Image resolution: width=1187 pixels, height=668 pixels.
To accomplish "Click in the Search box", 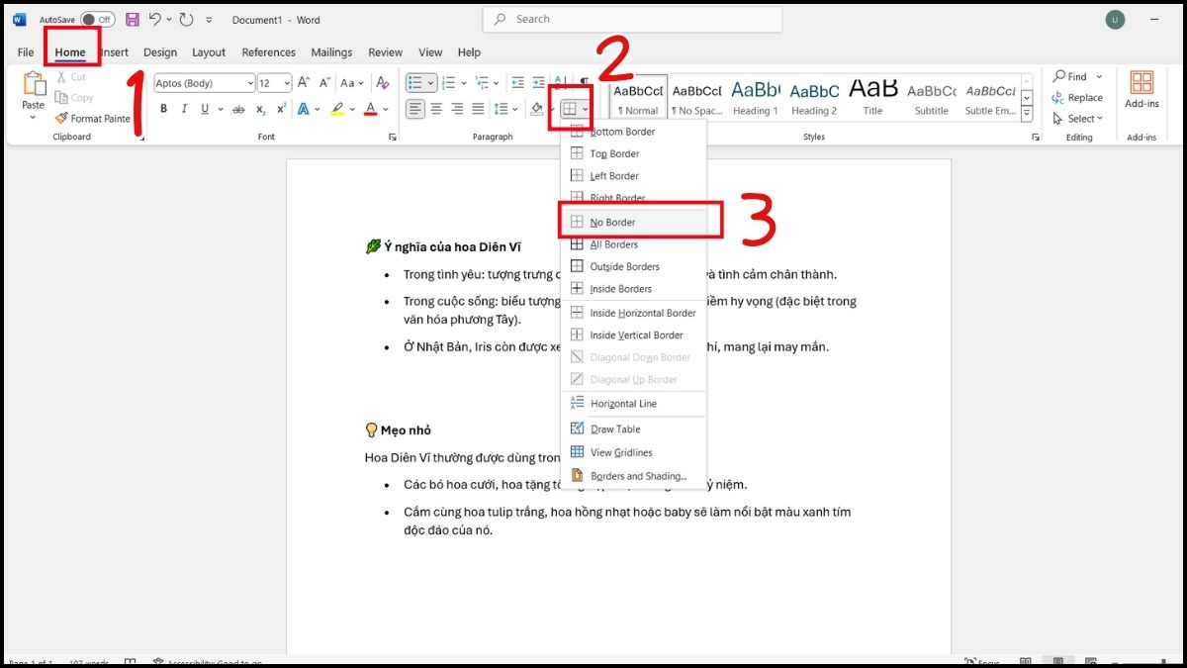I will pyautogui.click(x=633, y=19).
